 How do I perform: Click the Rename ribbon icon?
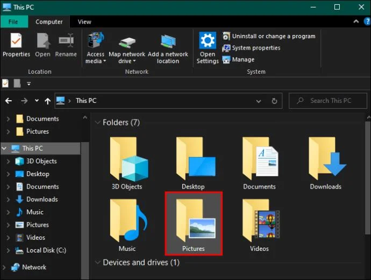pyautogui.click(x=66, y=45)
